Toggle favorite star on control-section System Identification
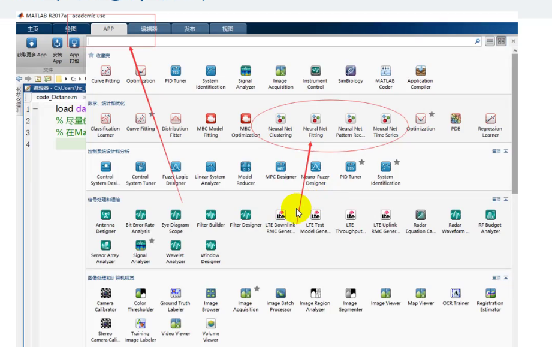The width and height of the screenshot is (552, 347). (397, 162)
